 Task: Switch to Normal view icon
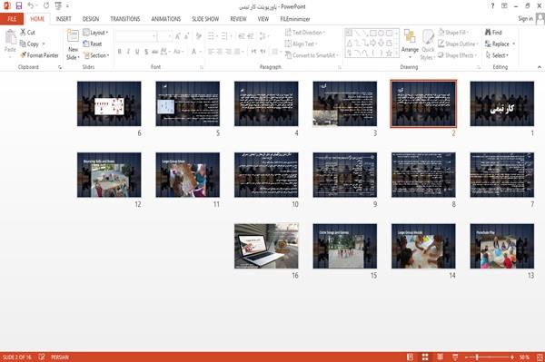point(411,357)
